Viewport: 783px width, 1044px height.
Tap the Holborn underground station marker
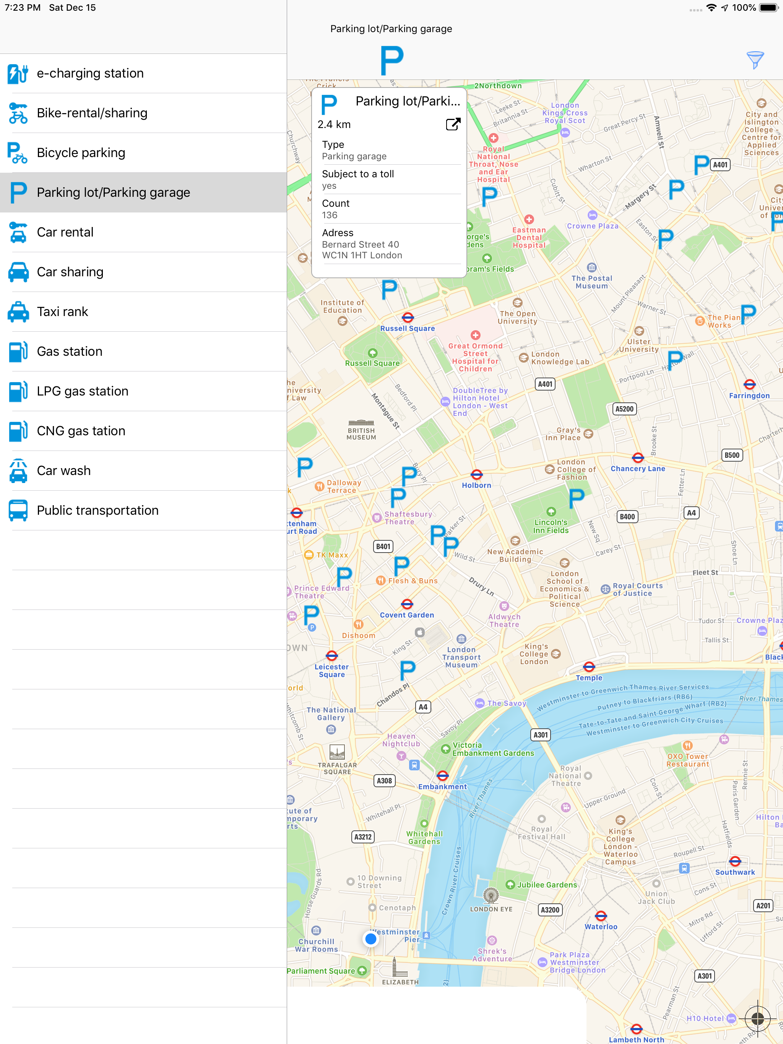[x=476, y=474]
